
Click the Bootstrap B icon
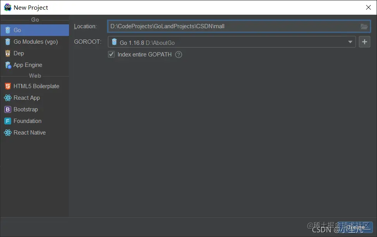tap(8, 109)
